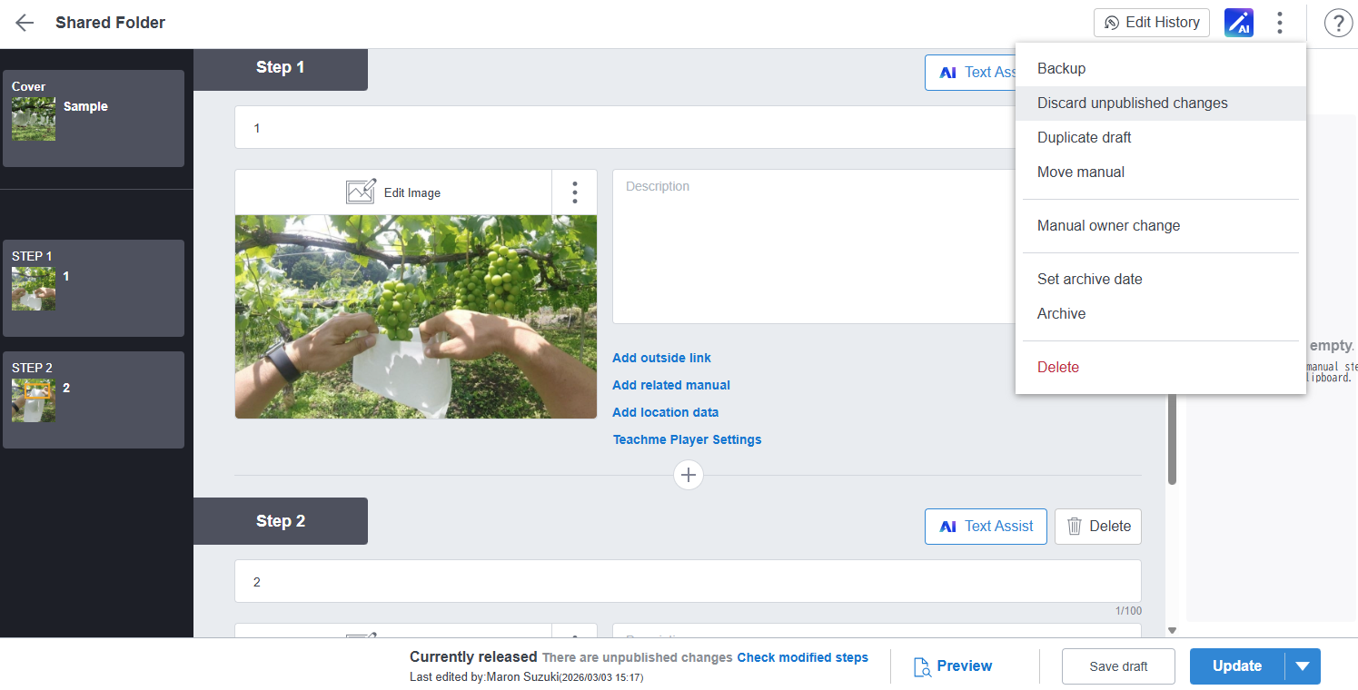Click the Save draft button
Image resolution: width=1358 pixels, height=690 pixels.
(x=1118, y=665)
